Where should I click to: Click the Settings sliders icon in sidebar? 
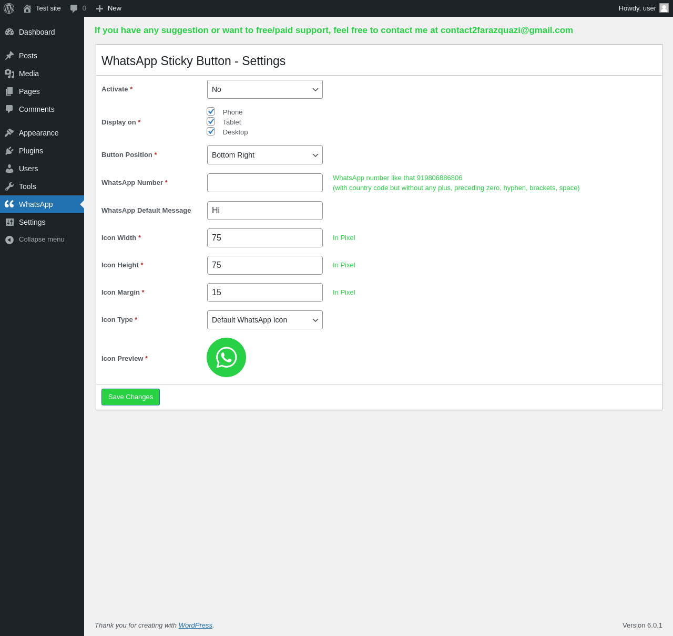[9, 222]
